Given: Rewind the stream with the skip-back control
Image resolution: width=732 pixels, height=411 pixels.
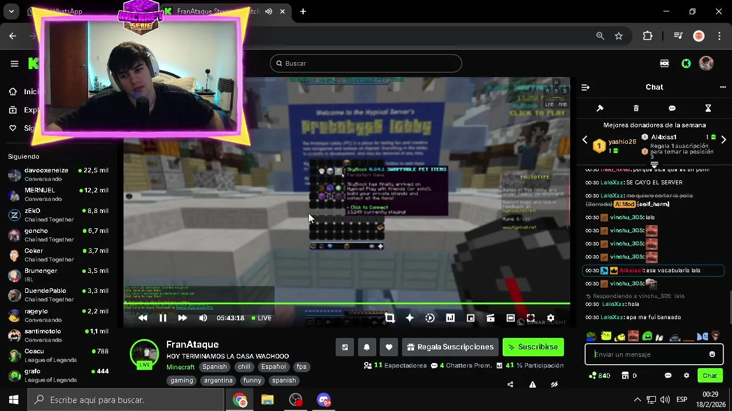Looking at the screenshot, I should [x=143, y=318].
